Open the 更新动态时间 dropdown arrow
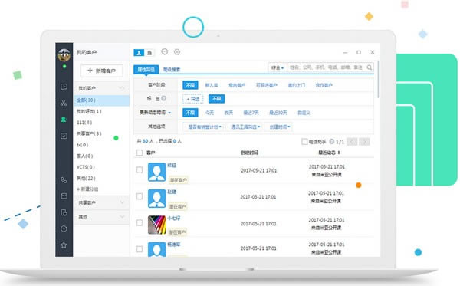Image resolution: width=460 pixels, height=286 pixels. click(x=169, y=113)
